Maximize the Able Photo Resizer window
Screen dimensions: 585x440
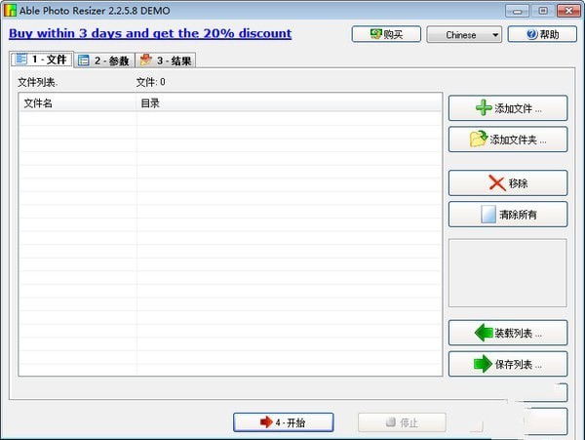pyautogui.click(x=543, y=11)
